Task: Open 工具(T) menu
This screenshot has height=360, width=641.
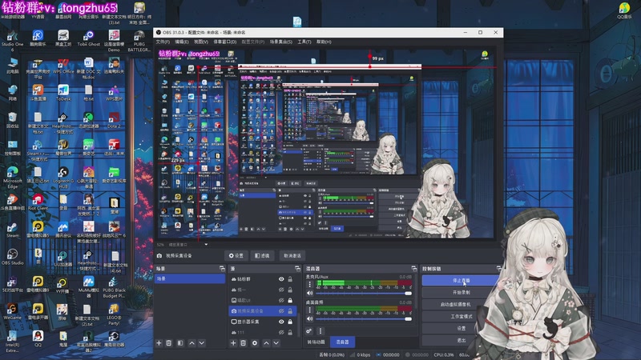Action: (304, 42)
